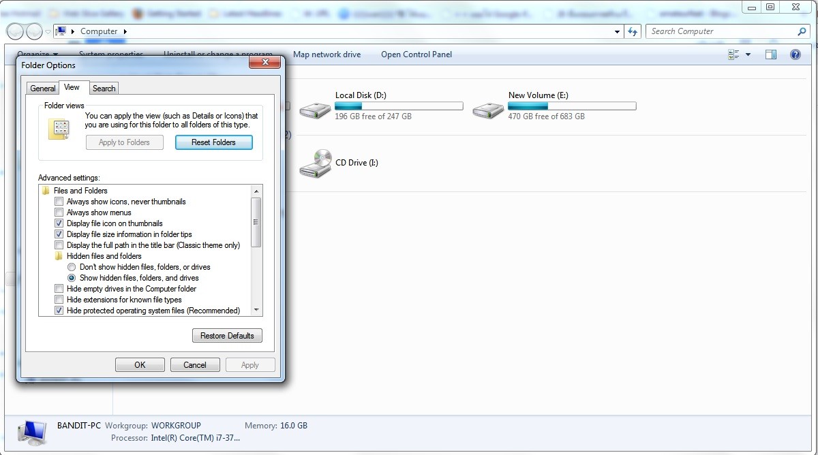Toggle the preview pane icon
This screenshot has width=818, height=455.
[x=771, y=54]
